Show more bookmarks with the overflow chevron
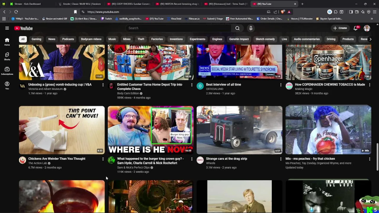This screenshot has width=379, height=213. point(372,19)
